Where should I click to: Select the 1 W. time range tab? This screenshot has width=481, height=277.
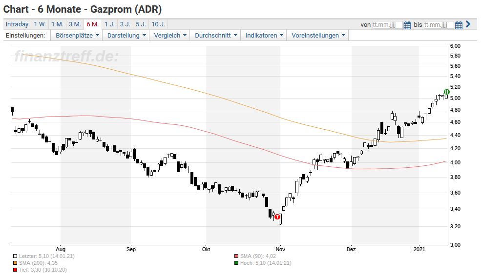(x=40, y=24)
